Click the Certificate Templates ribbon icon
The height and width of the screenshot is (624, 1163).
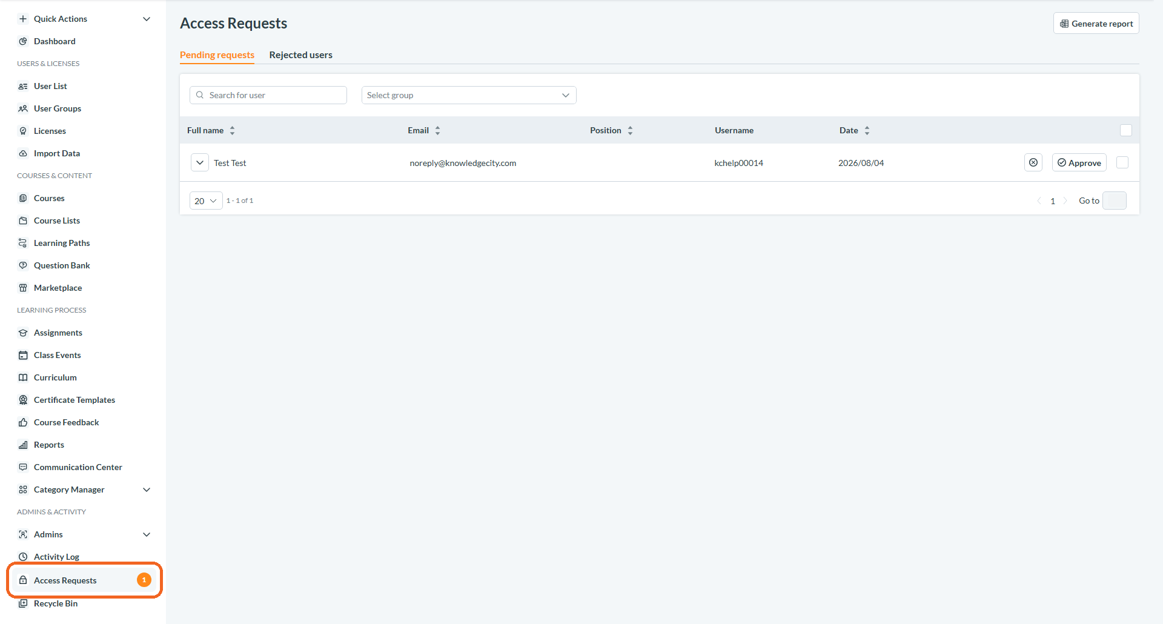coord(23,400)
